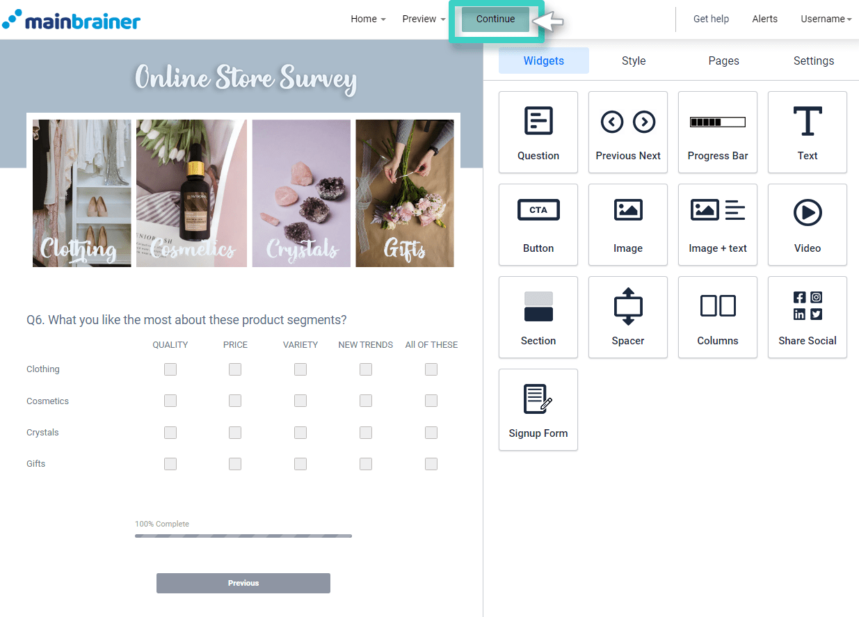Add a Signup Form widget
Image resolution: width=859 pixels, height=617 pixels.
coord(538,410)
